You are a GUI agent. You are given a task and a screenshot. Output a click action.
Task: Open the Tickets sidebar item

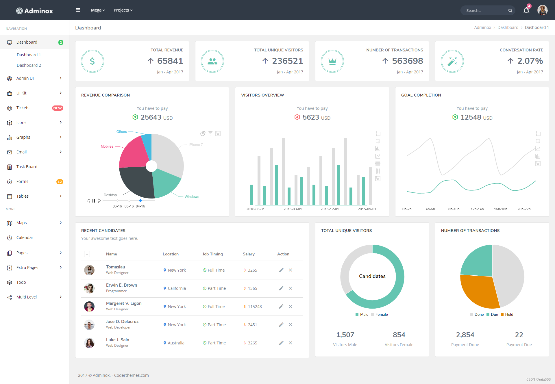tap(23, 108)
